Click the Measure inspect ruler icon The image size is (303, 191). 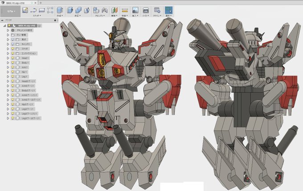click(125, 10)
